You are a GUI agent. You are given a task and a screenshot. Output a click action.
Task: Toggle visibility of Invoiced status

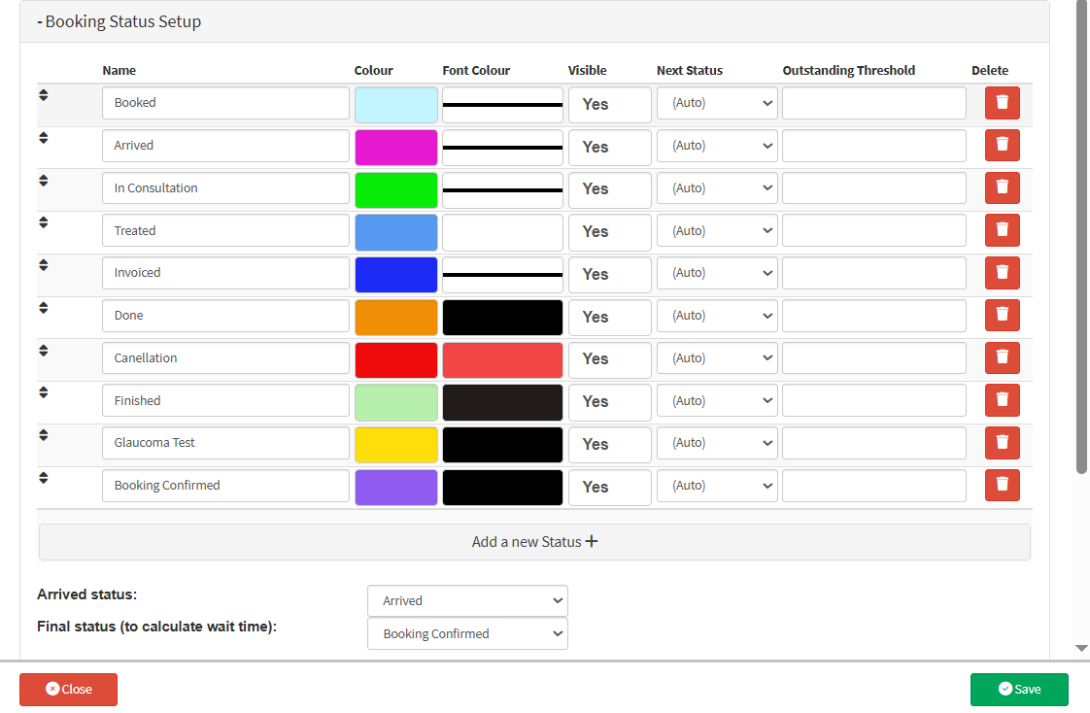tap(609, 274)
